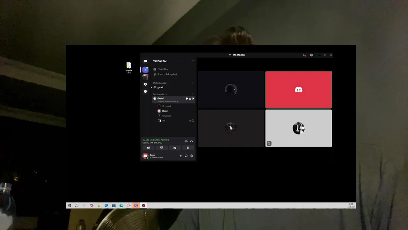This screenshot has height=230, width=408.
Task: Open Task View on taskbar
Action: pyautogui.click(x=84, y=205)
